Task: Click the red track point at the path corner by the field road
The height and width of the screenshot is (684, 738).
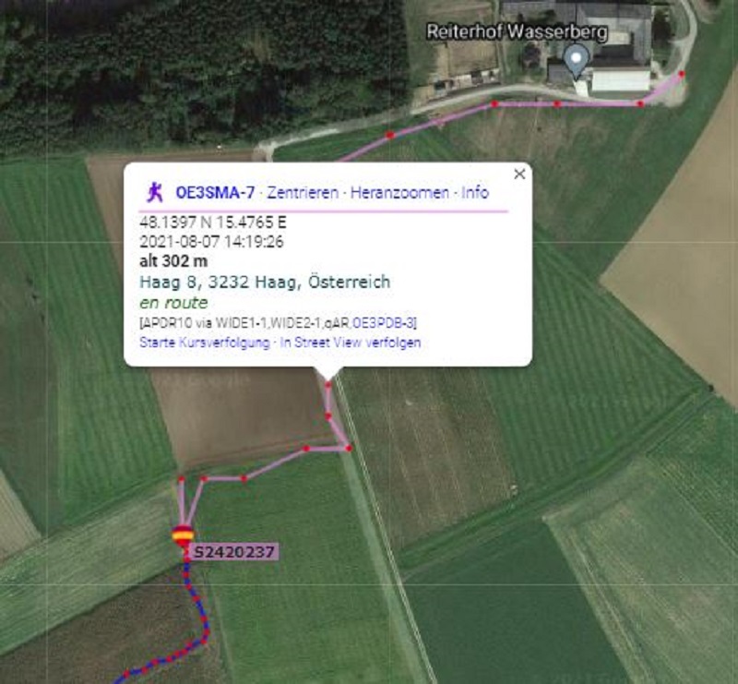Action: tap(349, 448)
